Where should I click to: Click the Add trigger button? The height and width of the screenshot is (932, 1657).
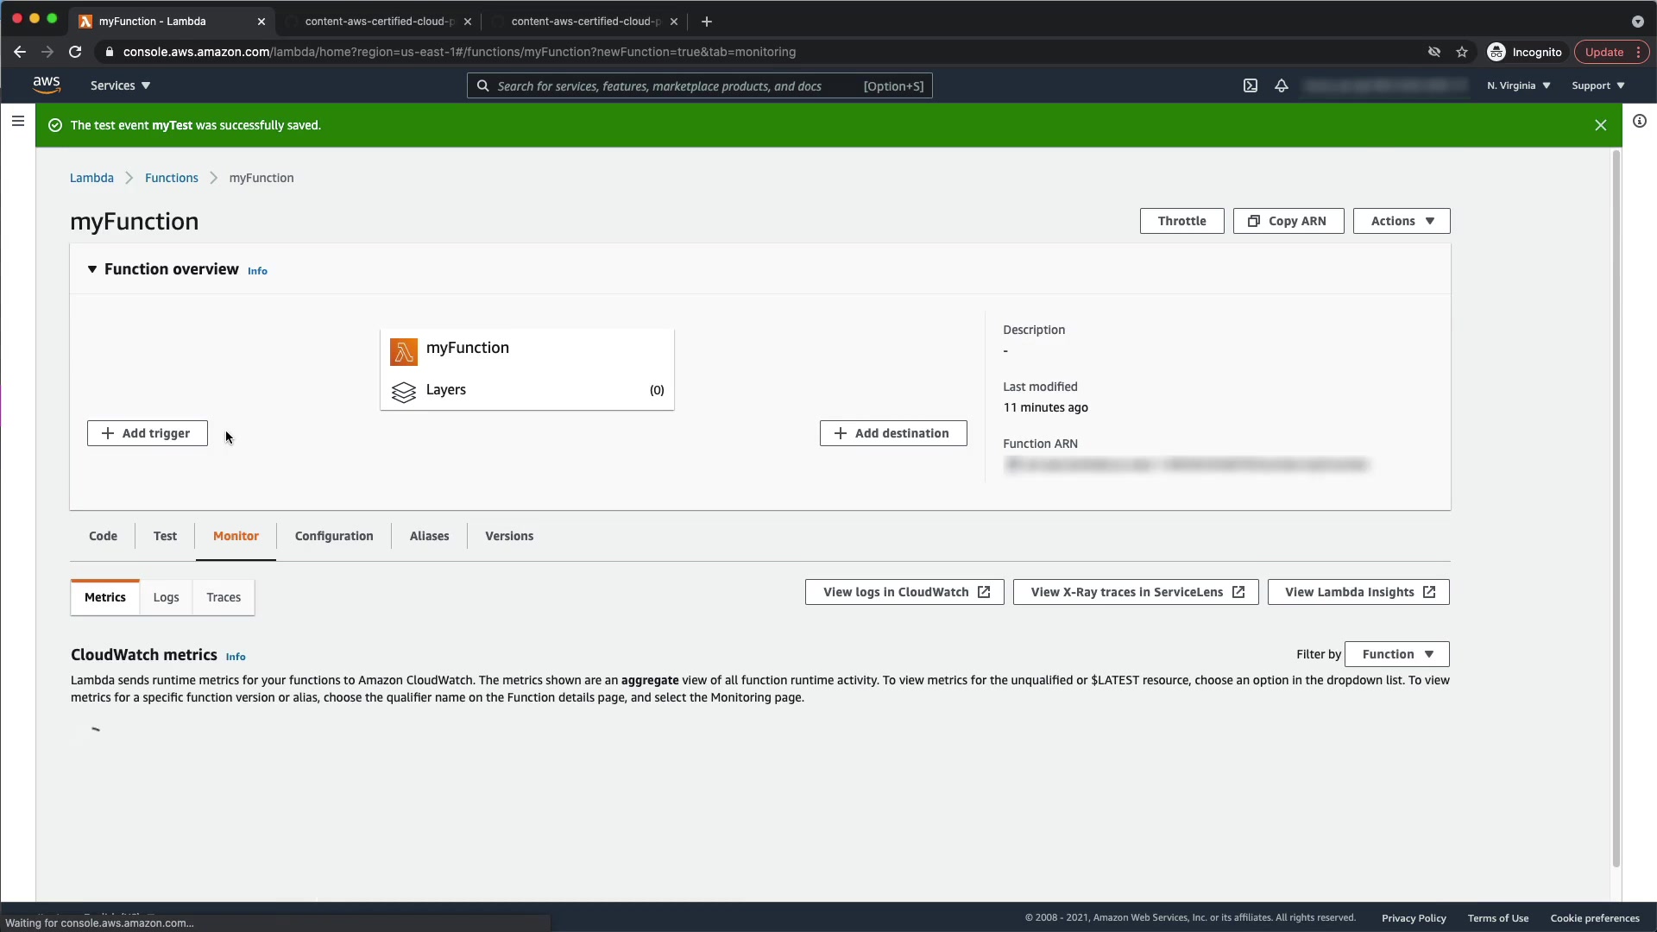click(x=148, y=433)
